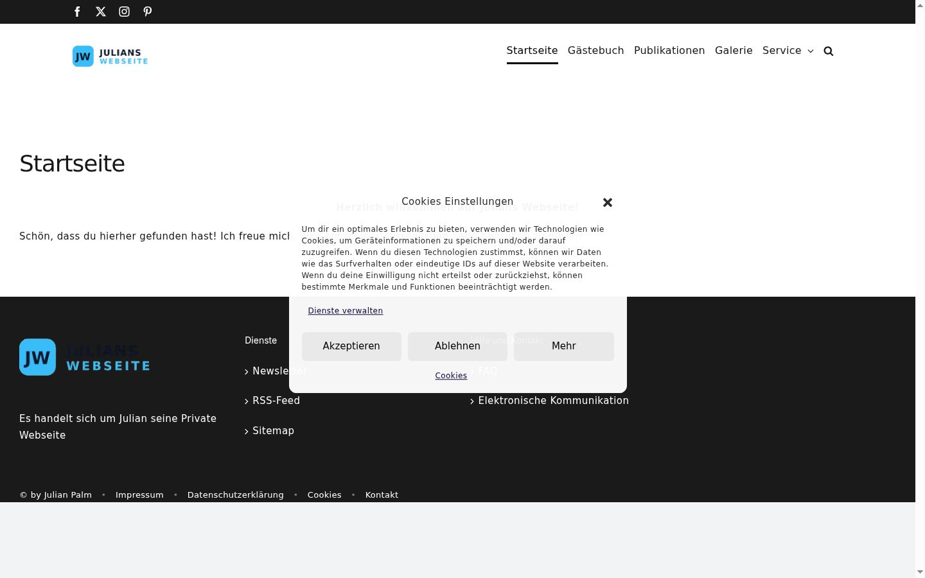Click the Mehr button
Viewport: 925px width, 578px height.
click(x=564, y=346)
